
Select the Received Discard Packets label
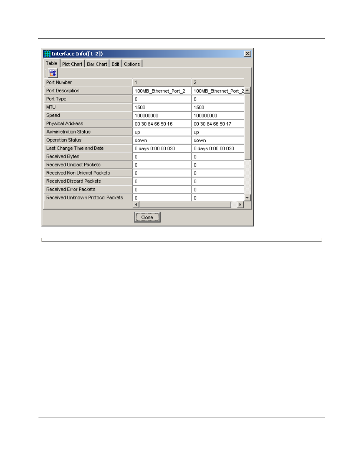(x=88, y=181)
